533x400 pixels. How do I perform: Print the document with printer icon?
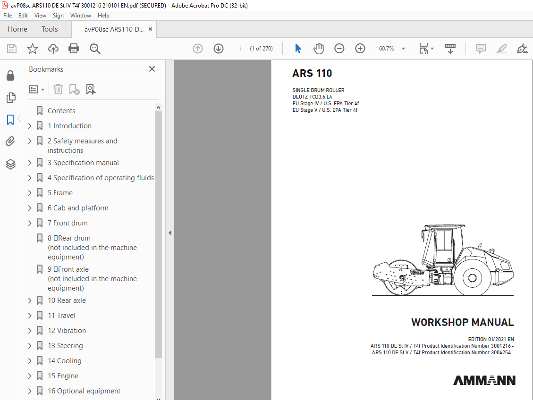tap(74, 49)
